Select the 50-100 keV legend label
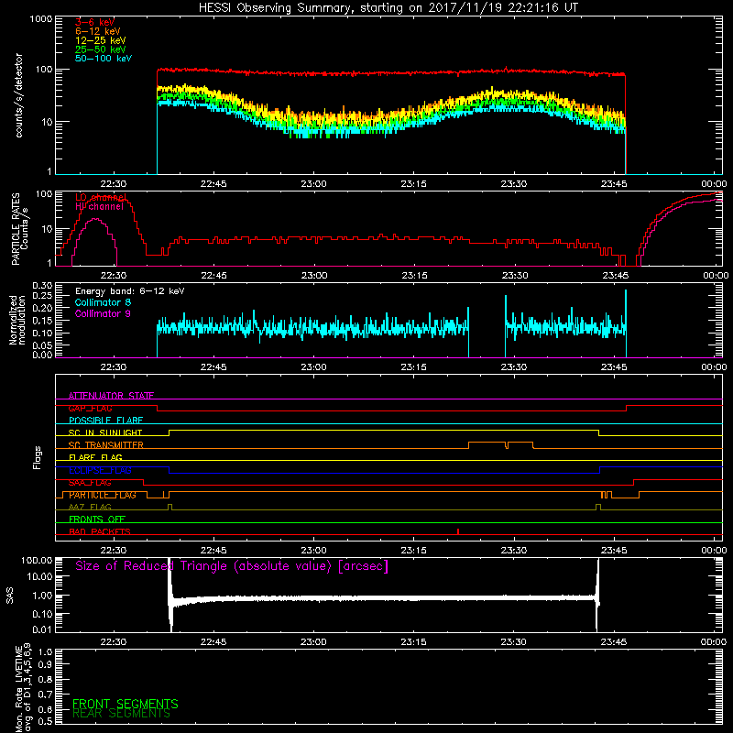733x733 pixels. [x=104, y=59]
